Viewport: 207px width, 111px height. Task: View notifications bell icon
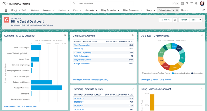tap(196, 4)
